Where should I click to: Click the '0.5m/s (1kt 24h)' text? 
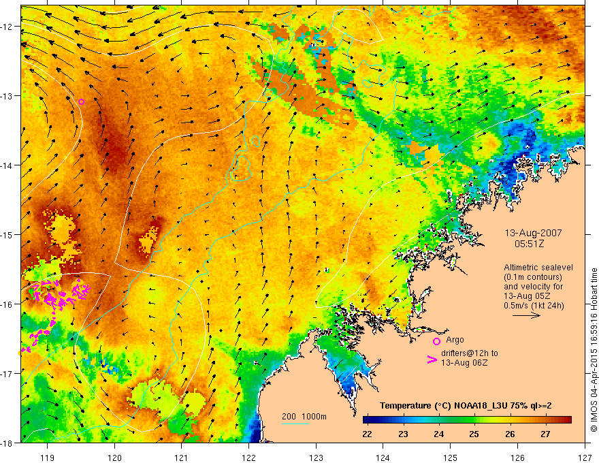point(534,306)
